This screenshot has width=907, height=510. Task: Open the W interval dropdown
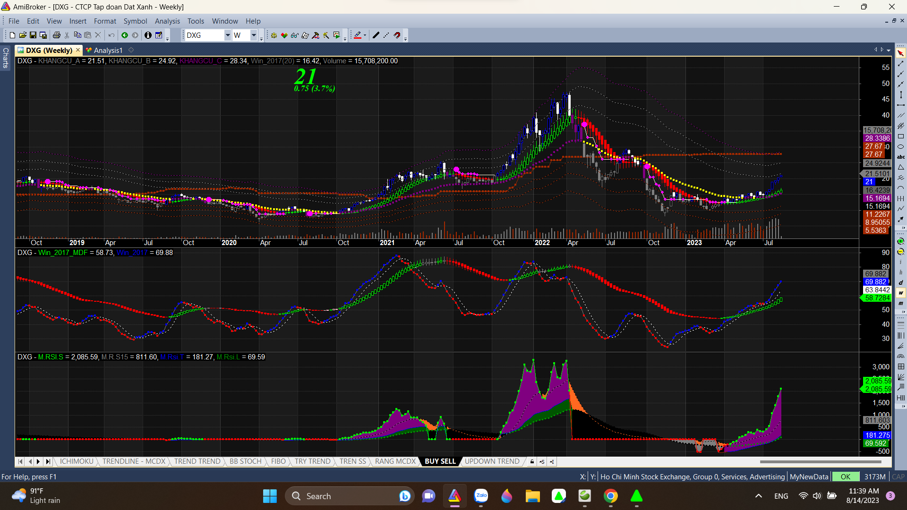[x=254, y=35]
